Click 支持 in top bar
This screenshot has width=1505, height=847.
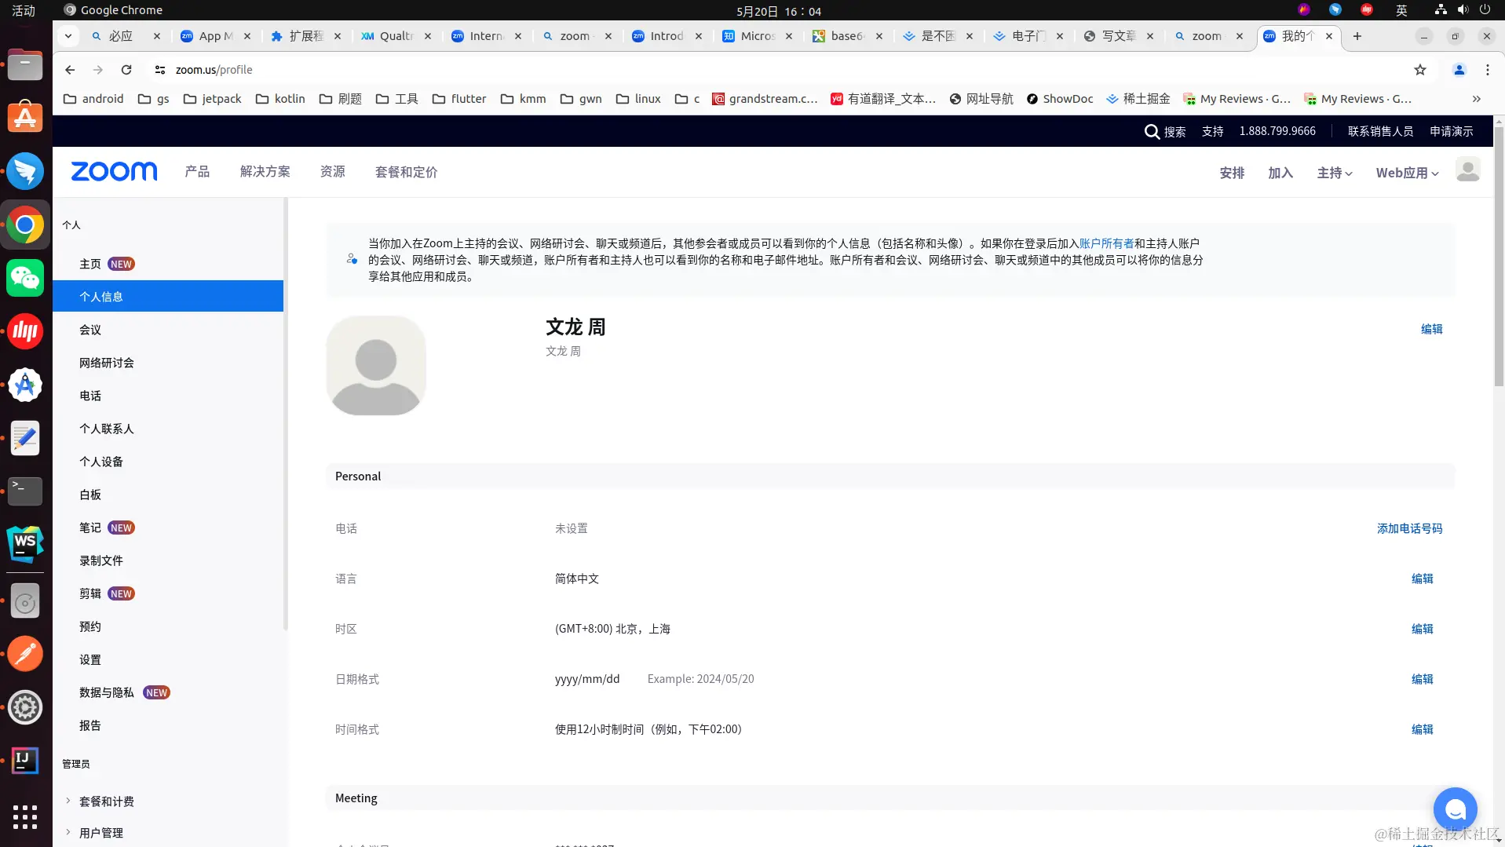[x=1212, y=131]
